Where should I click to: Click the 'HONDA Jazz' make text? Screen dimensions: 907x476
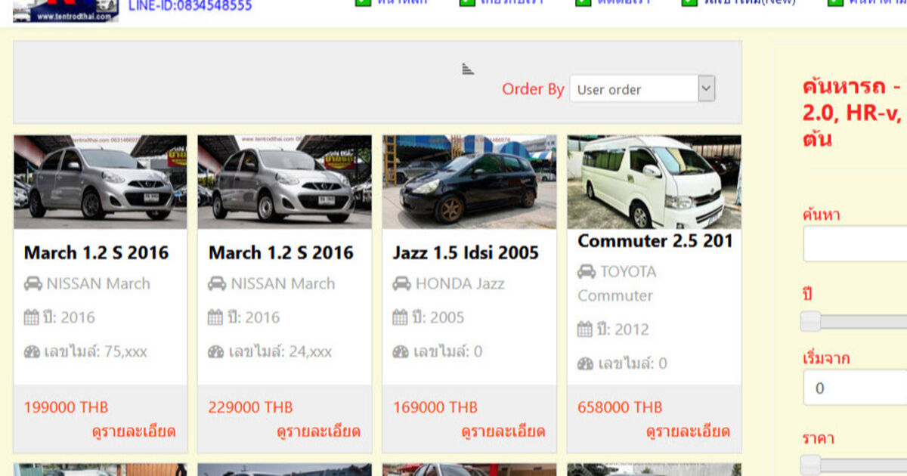pos(460,284)
